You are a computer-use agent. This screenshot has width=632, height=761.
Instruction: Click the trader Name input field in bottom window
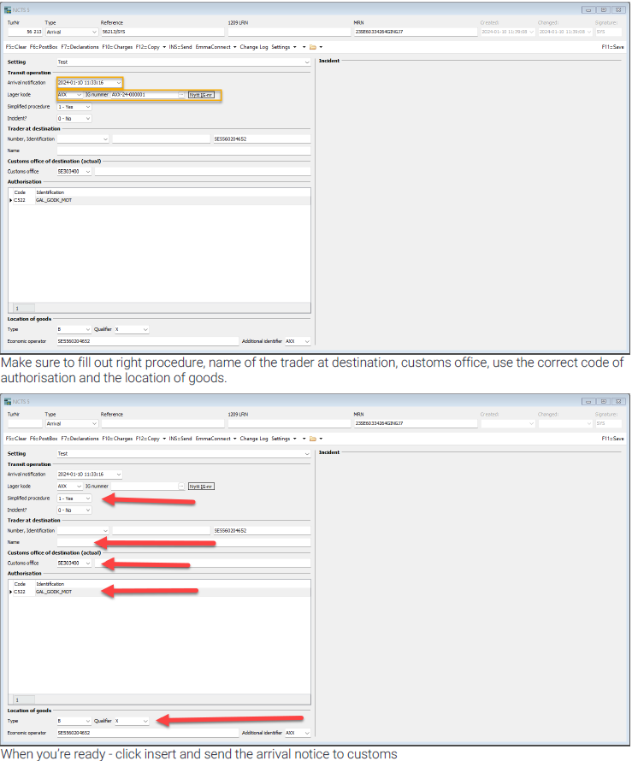(x=183, y=542)
